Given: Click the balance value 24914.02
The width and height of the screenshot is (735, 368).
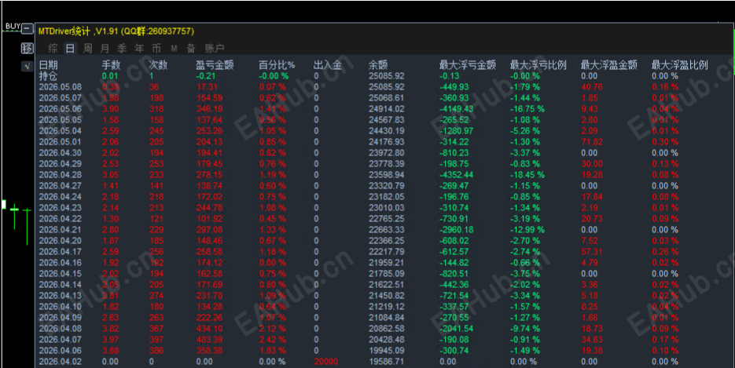Looking at the screenshot, I should [386, 109].
